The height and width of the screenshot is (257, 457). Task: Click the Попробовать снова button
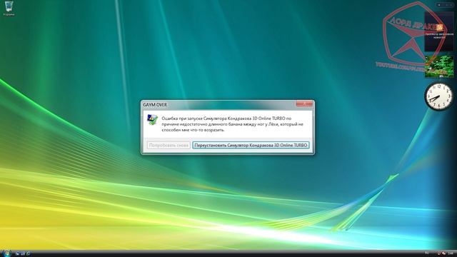click(x=169, y=145)
